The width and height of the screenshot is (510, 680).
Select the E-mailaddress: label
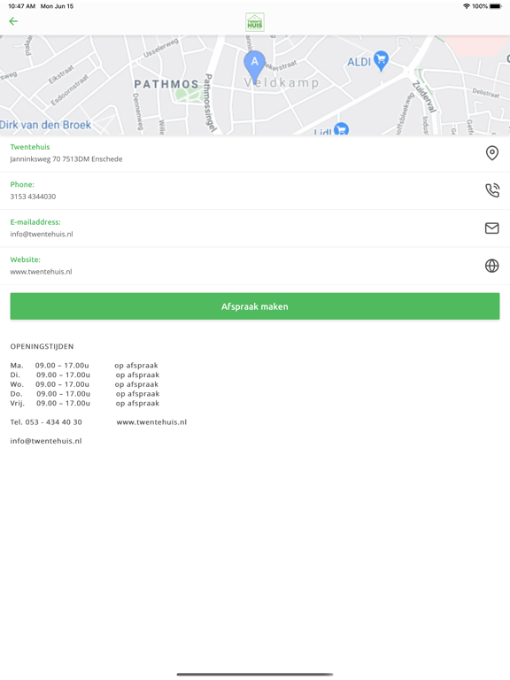35,222
